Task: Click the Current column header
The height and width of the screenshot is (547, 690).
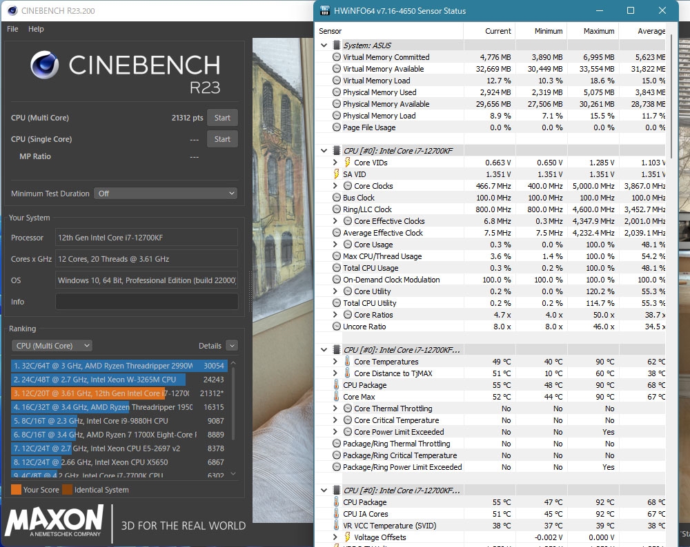Action: pos(489,31)
